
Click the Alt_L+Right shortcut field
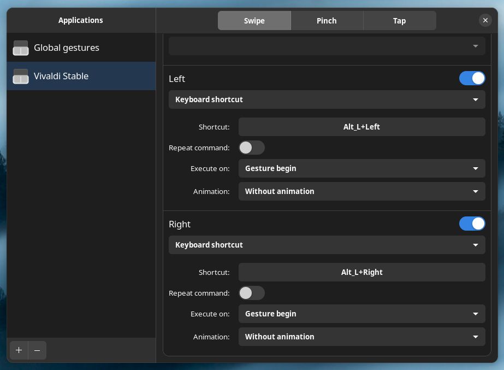pos(361,272)
